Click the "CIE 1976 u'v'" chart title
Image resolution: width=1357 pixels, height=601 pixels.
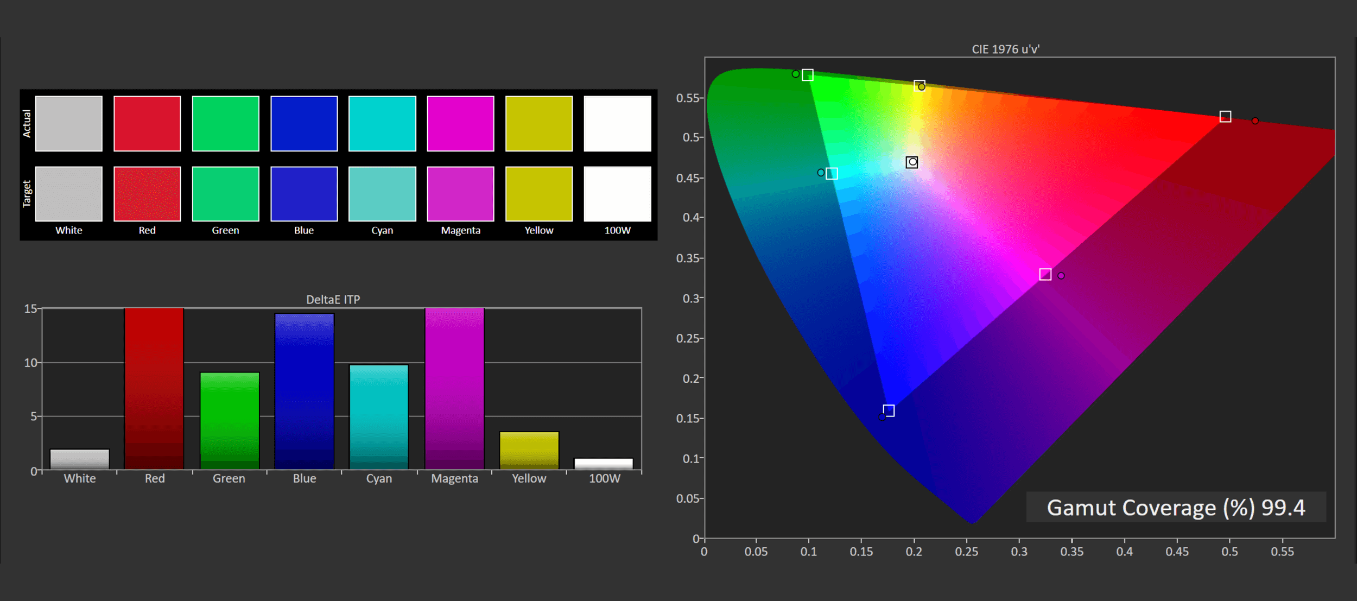pos(1006,49)
